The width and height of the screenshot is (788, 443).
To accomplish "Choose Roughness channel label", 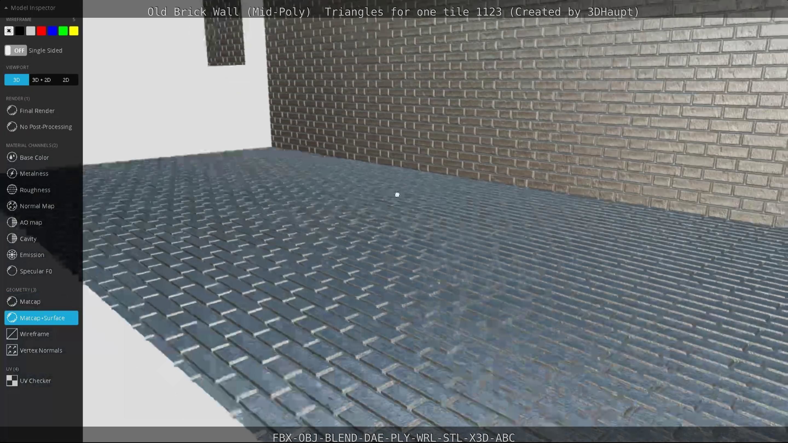I will click(35, 190).
